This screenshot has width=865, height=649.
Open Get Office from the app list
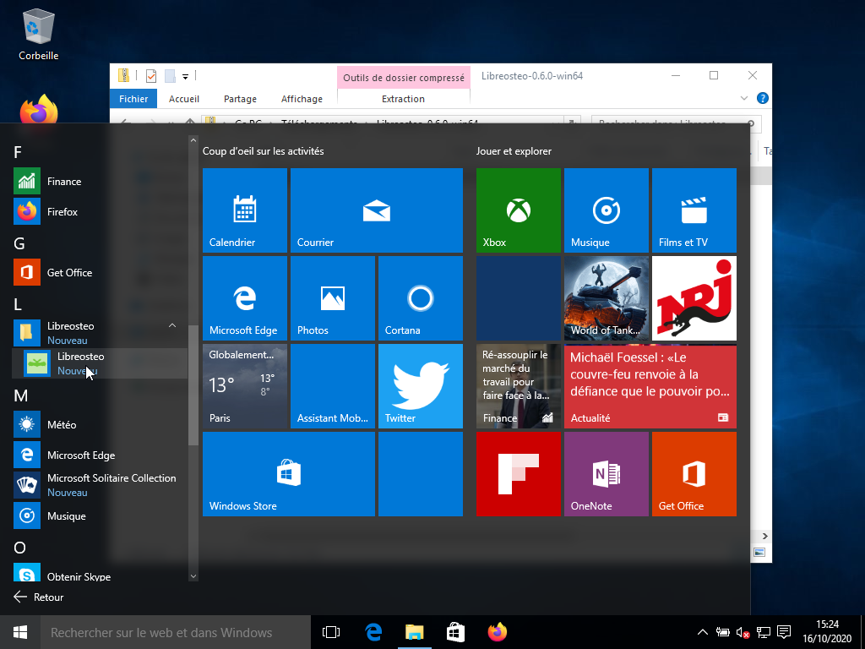pyautogui.click(x=100, y=272)
